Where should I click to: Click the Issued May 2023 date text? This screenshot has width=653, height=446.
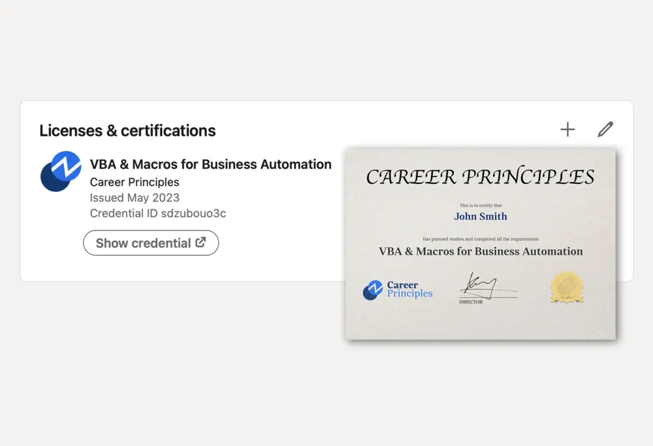click(x=134, y=198)
